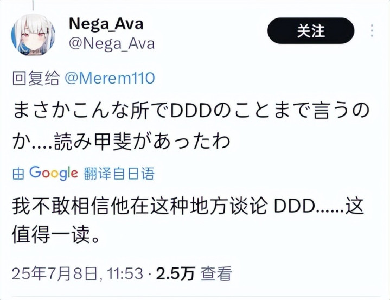Select the Japanese line starting with まさかこんな所で

(x=191, y=110)
